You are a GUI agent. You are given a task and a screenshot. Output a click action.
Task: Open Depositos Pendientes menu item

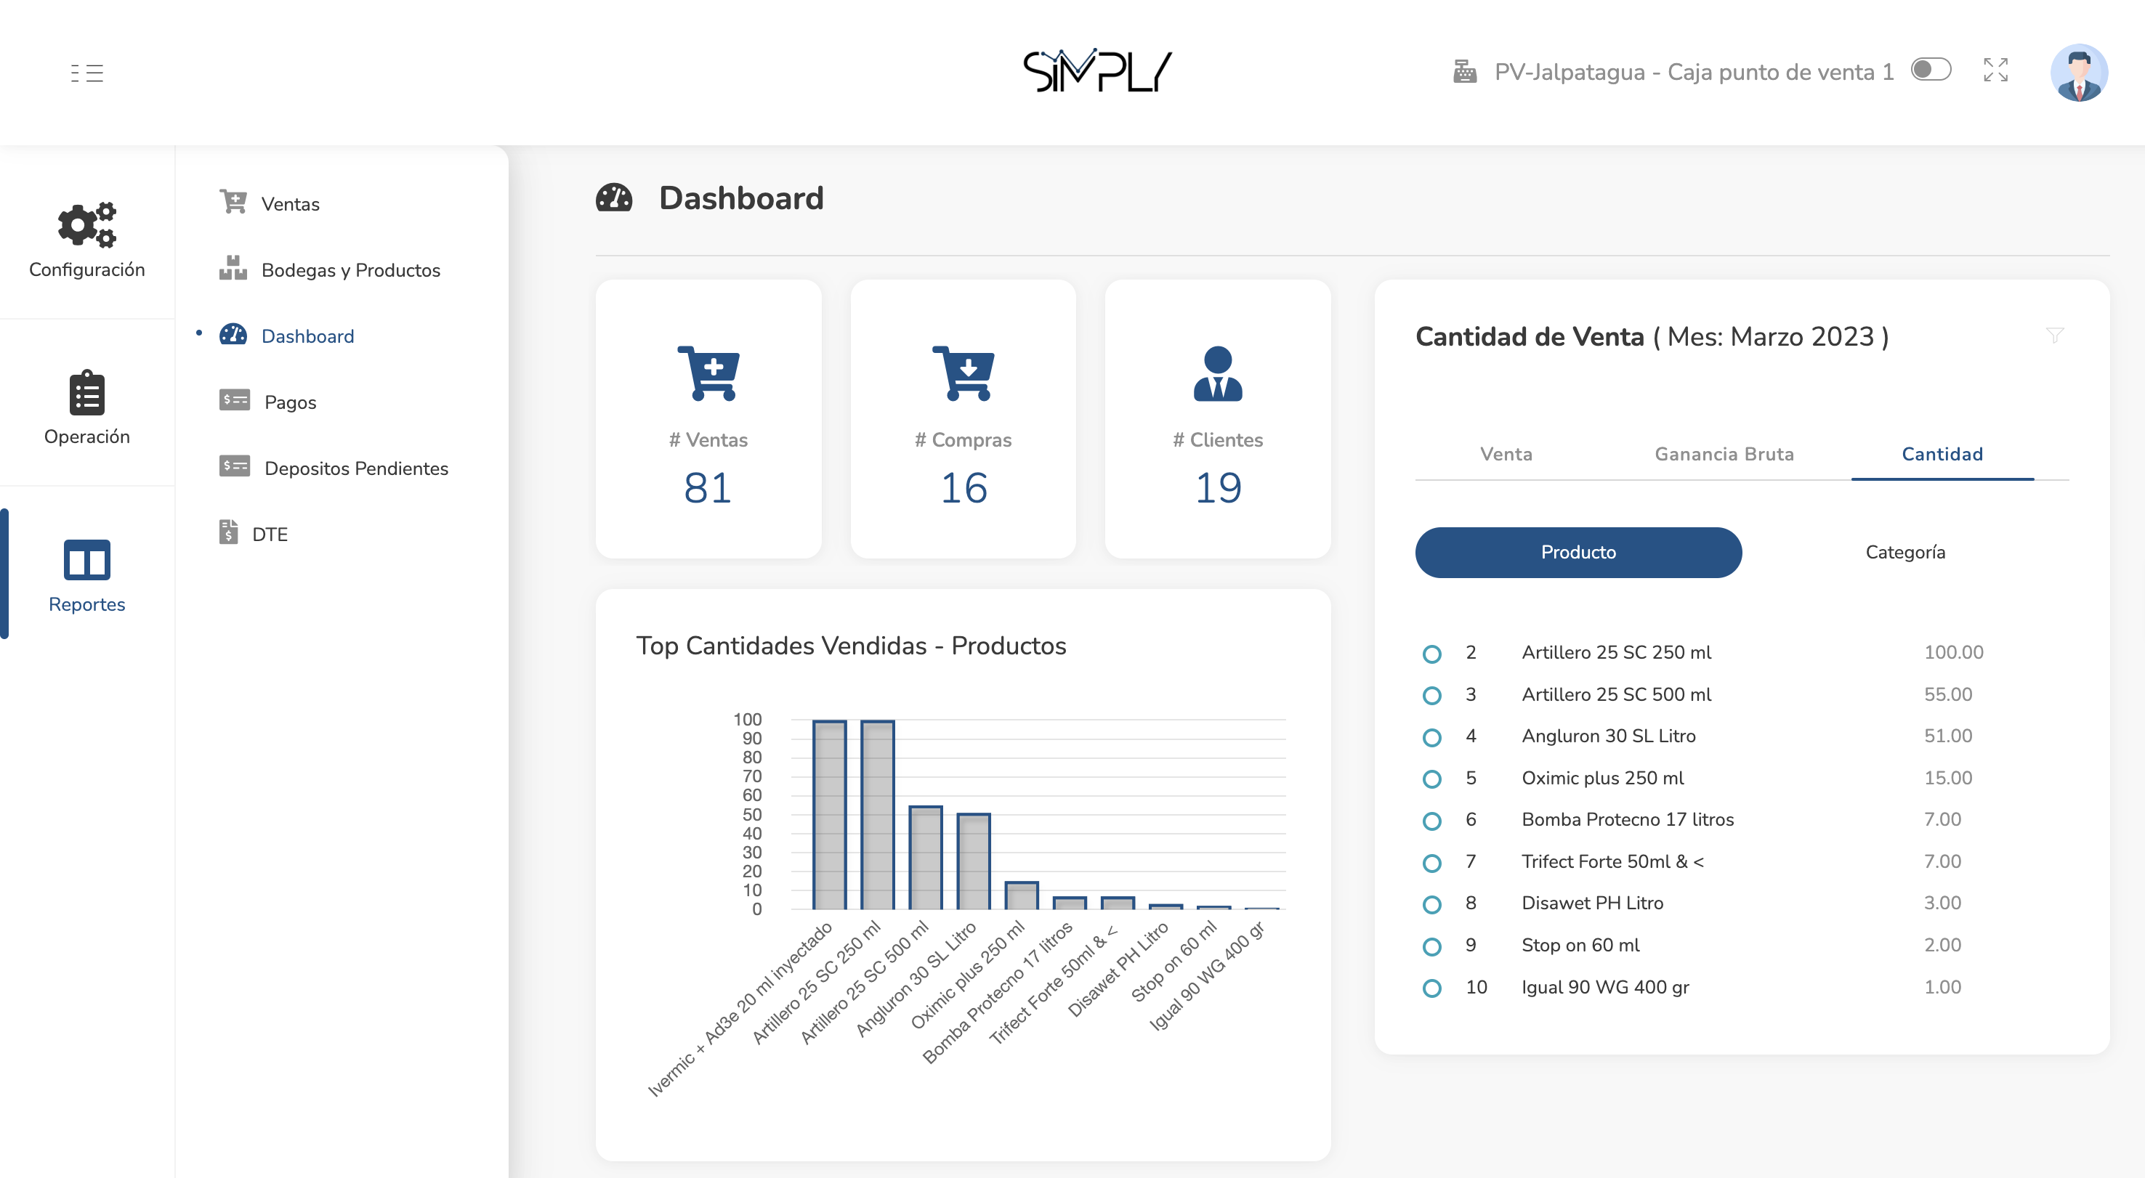[355, 468]
